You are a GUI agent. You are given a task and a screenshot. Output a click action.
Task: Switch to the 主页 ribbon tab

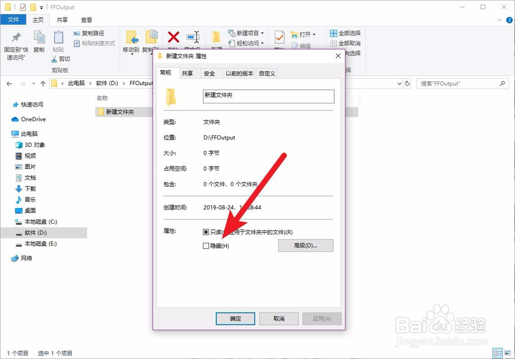(38, 20)
